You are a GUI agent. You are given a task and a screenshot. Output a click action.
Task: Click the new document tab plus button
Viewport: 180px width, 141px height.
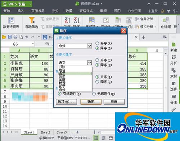143,37
